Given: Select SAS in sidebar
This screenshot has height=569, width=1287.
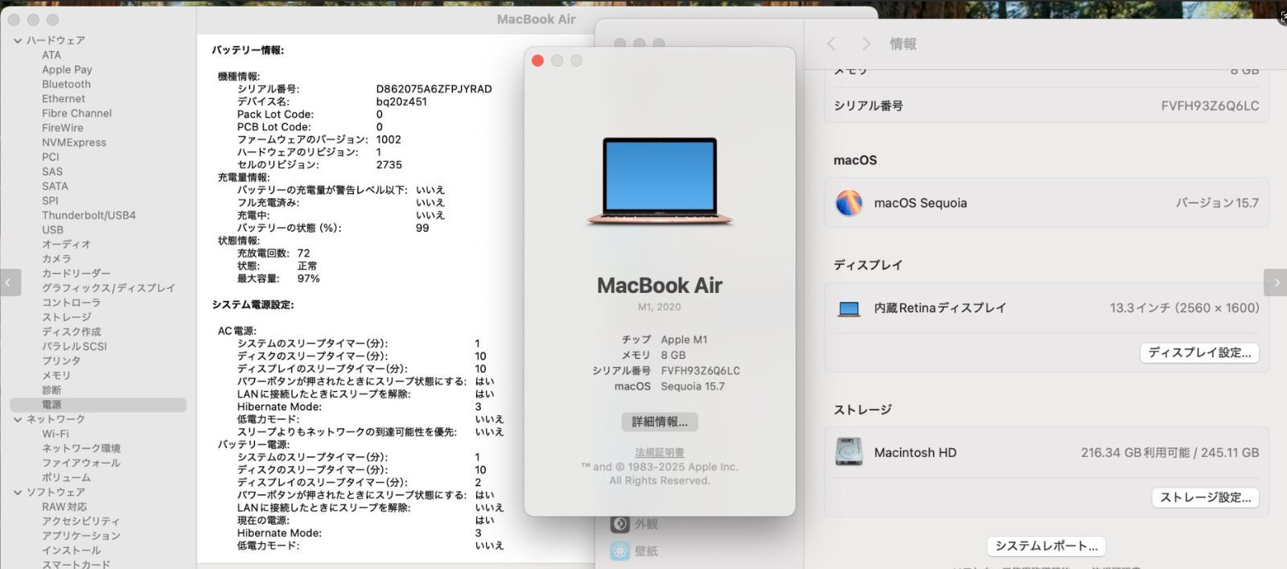Looking at the screenshot, I should pyautogui.click(x=52, y=171).
